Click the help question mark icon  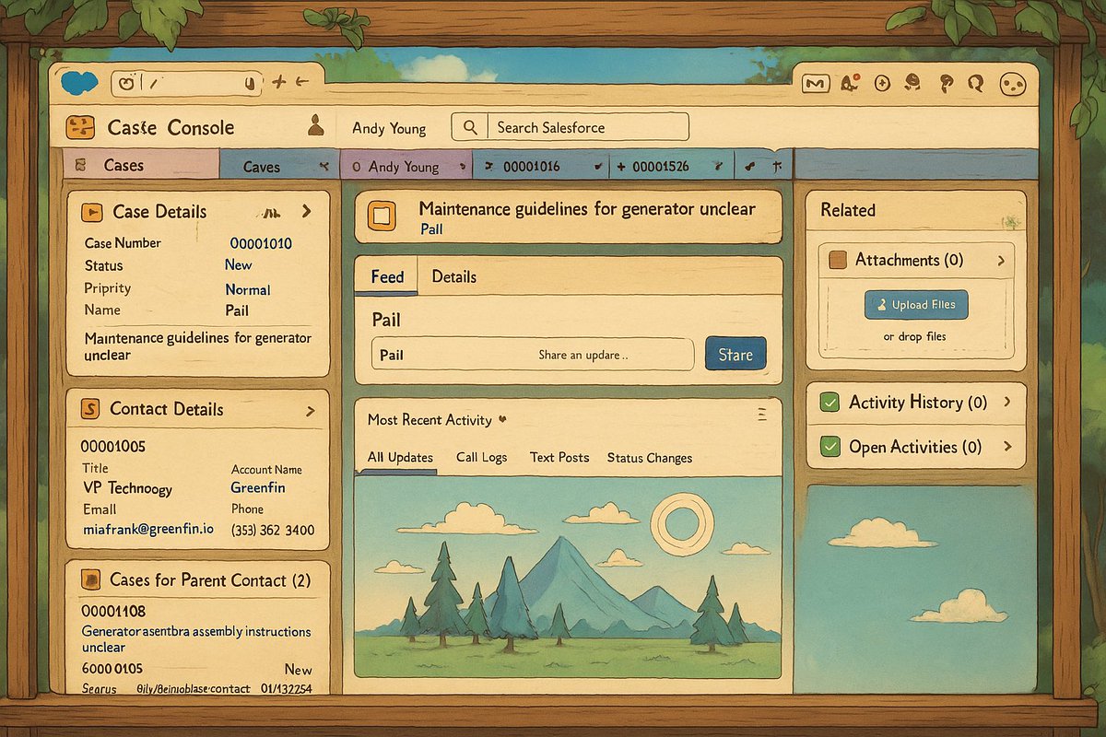coord(946,84)
